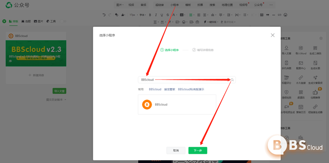Switch to the 选题 tab
This screenshot has width=329, height=163.
(x=26, y=21)
